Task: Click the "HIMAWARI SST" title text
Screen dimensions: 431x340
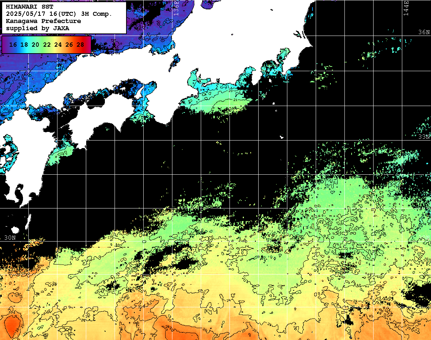Action: [x=29, y=7]
